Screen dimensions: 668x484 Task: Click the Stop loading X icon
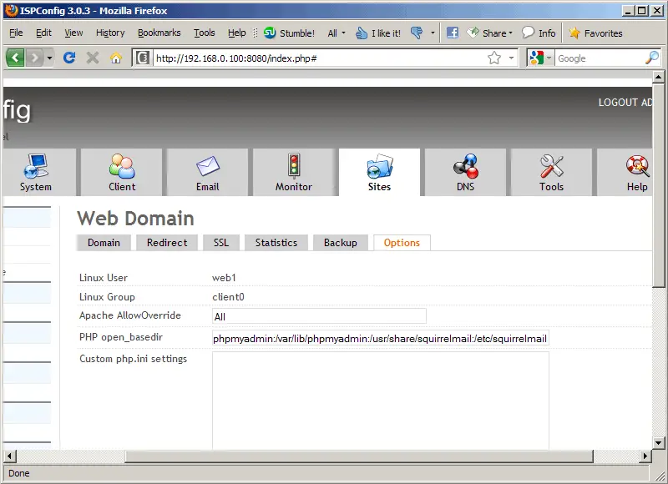coord(93,58)
